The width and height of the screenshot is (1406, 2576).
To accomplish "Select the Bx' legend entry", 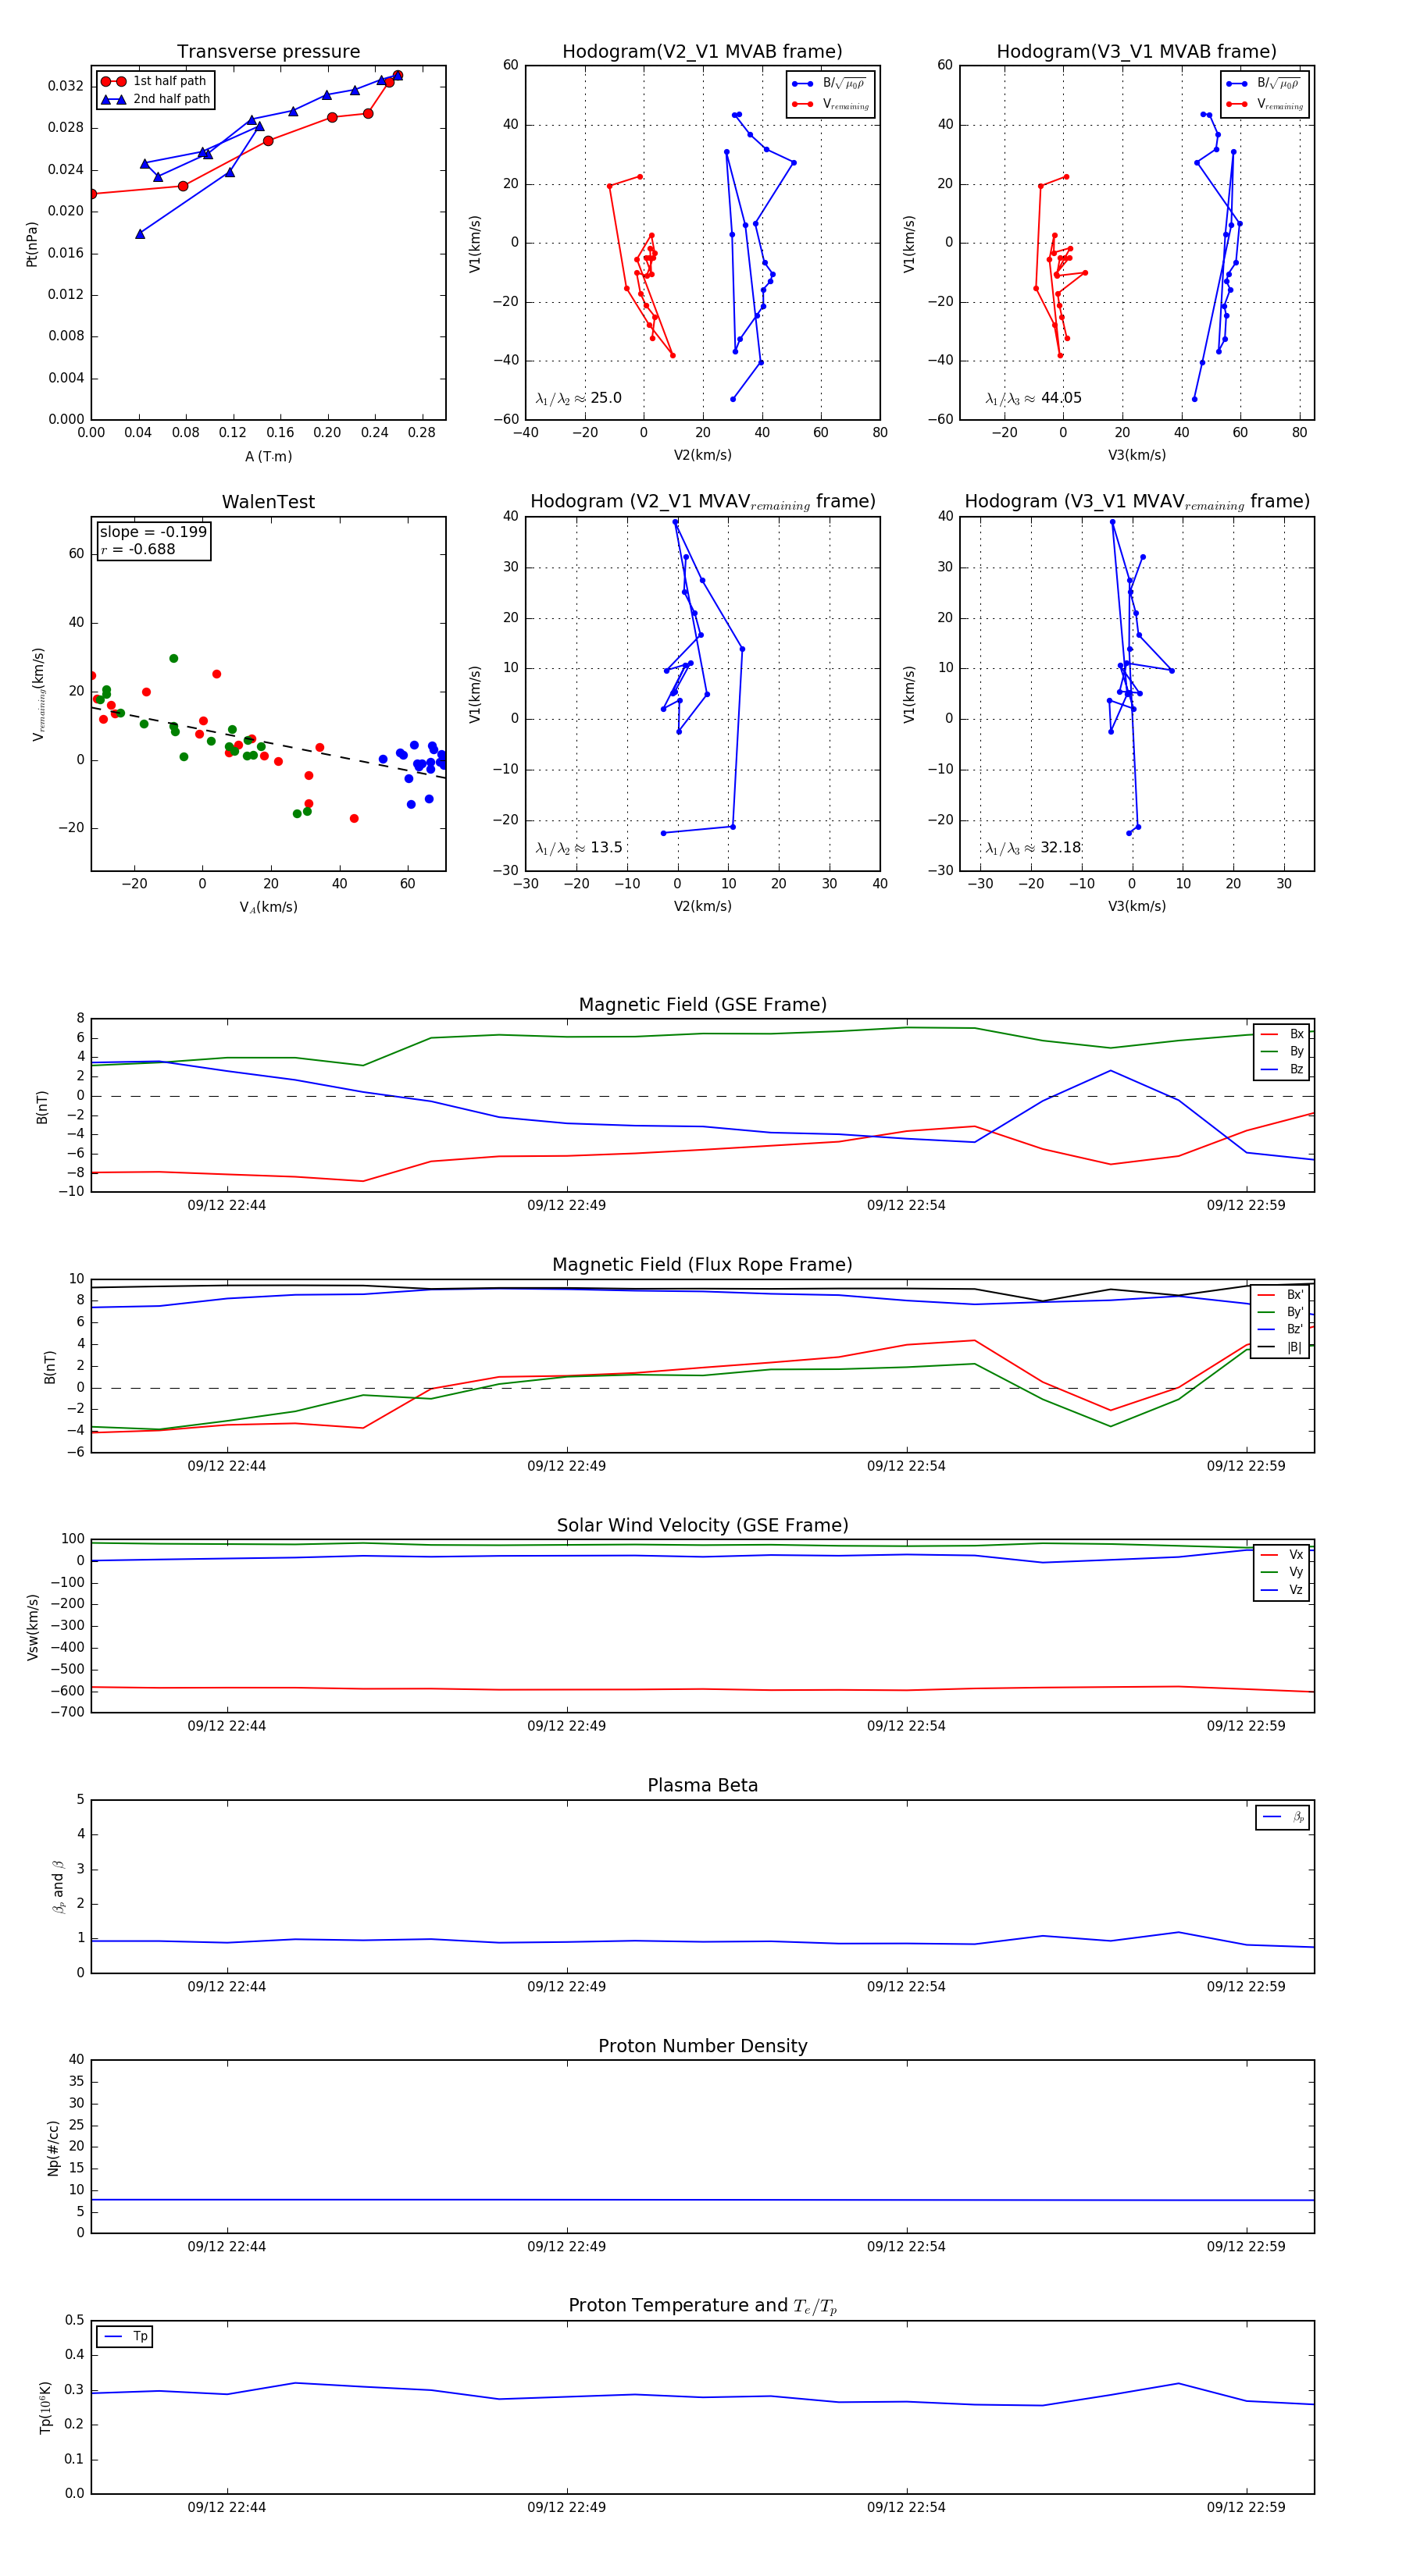I will pyautogui.click(x=1281, y=1294).
